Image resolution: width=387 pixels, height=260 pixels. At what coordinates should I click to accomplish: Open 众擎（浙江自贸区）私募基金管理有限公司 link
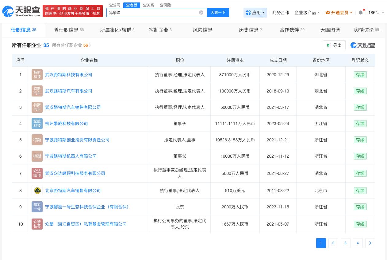86,224
